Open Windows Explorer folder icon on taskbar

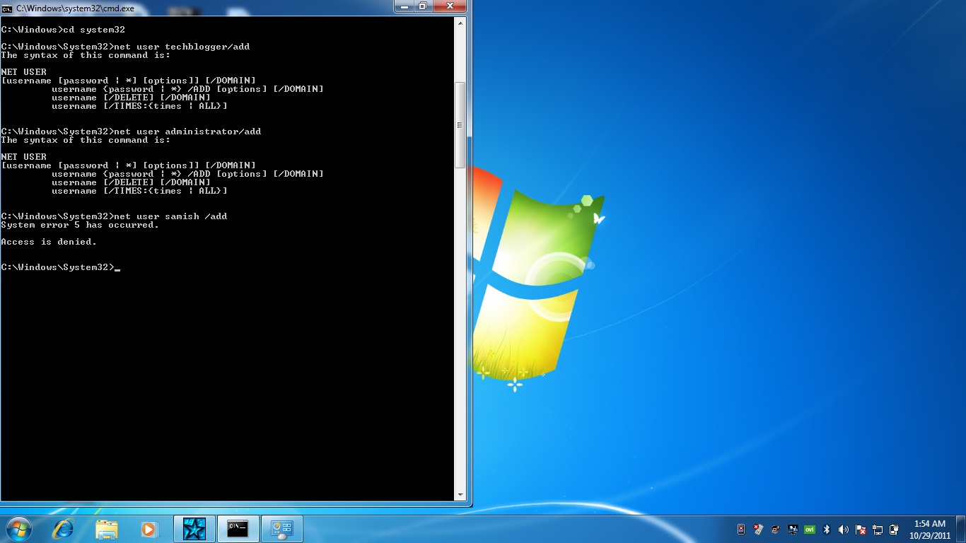point(107,528)
